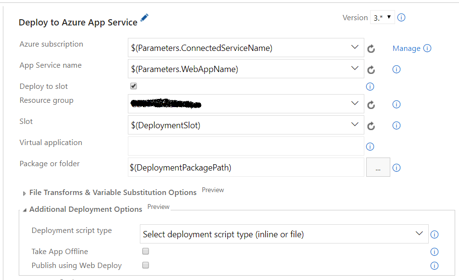Click the Manage link

click(x=406, y=49)
